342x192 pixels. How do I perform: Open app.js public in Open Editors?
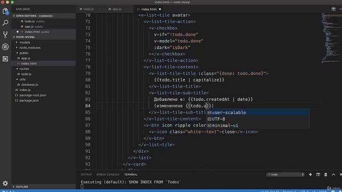44,27
